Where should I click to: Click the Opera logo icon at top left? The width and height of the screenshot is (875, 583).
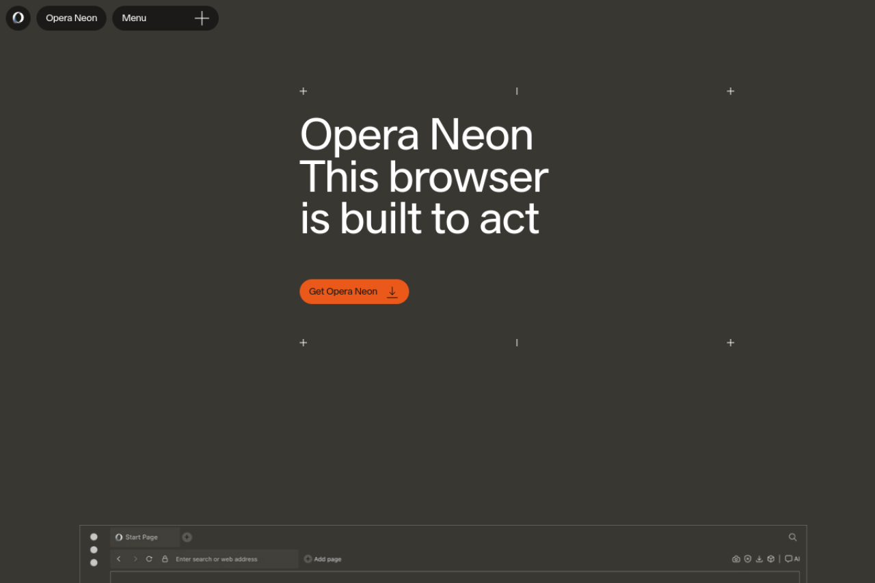18,18
